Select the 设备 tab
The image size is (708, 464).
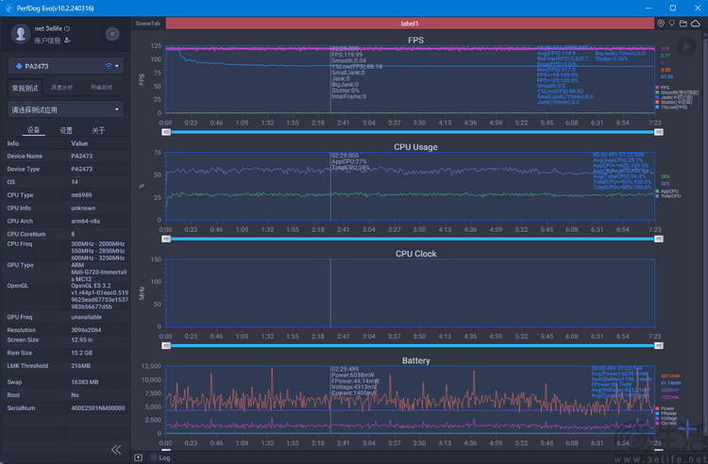click(x=33, y=130)
